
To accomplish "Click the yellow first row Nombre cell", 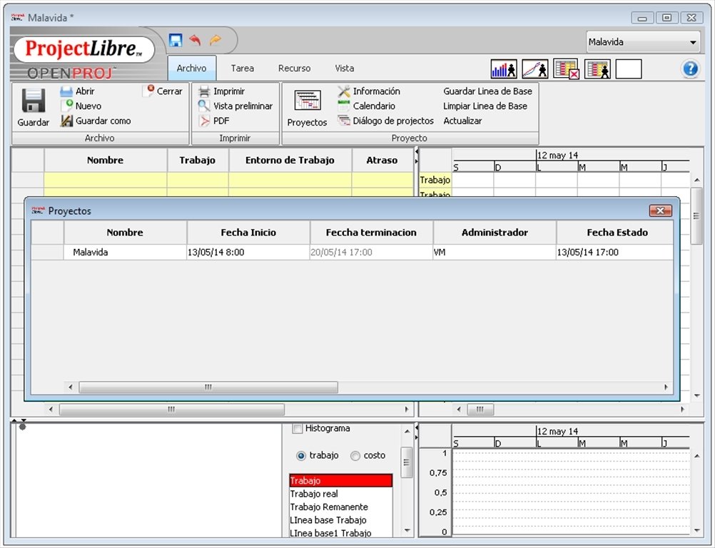I will click(106, 180).
